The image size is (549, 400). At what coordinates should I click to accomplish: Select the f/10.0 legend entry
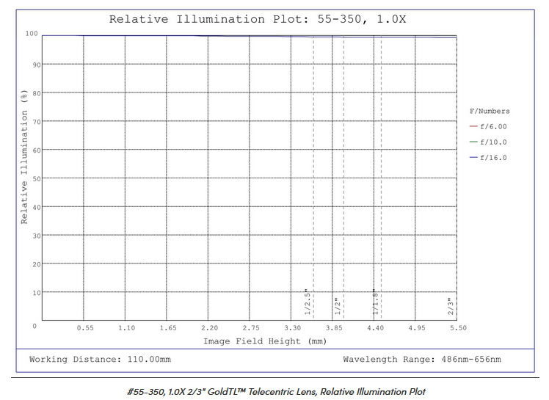click(493, 142)
